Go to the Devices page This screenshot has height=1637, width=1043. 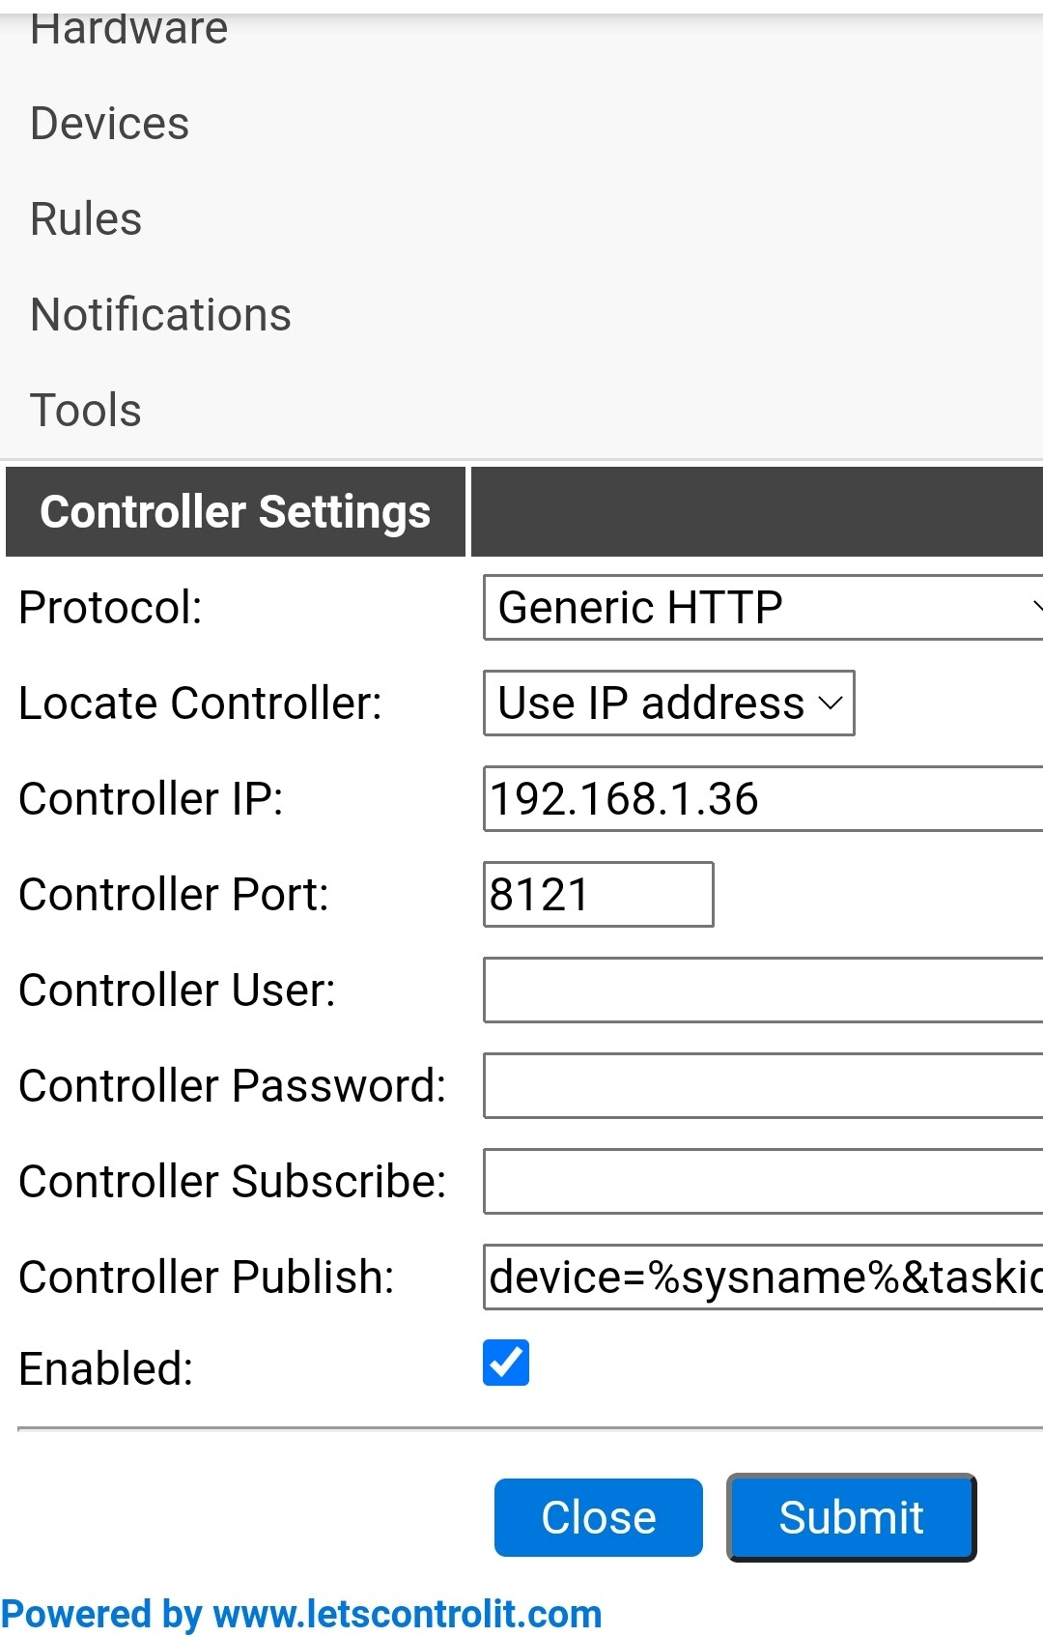click(x=110, y=124)
